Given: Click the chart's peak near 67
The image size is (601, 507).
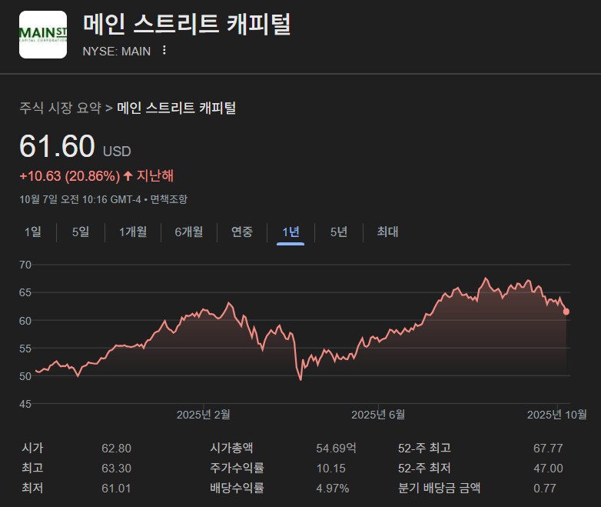Looking at the screenshot, I should [x=486, y=279].
